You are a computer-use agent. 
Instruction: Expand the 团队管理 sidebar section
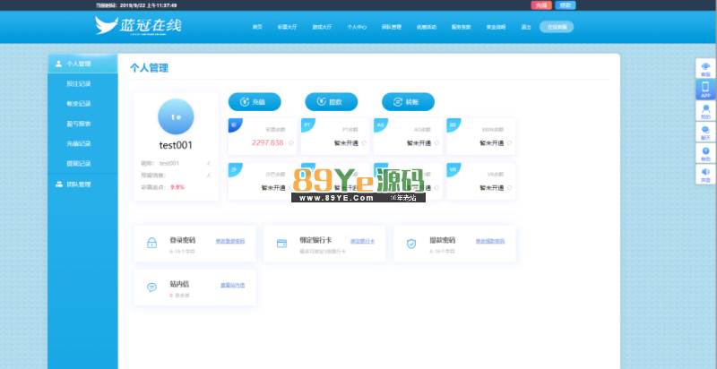82,184
